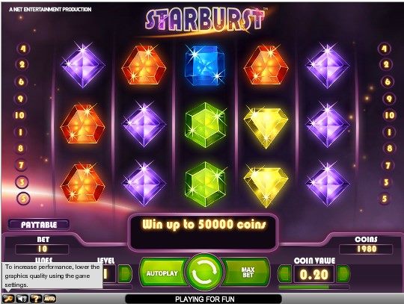Toggle the AUTO icon in bottom bar
The width and height of the screenshot is (404, 304).
click(x=49, y=299)
